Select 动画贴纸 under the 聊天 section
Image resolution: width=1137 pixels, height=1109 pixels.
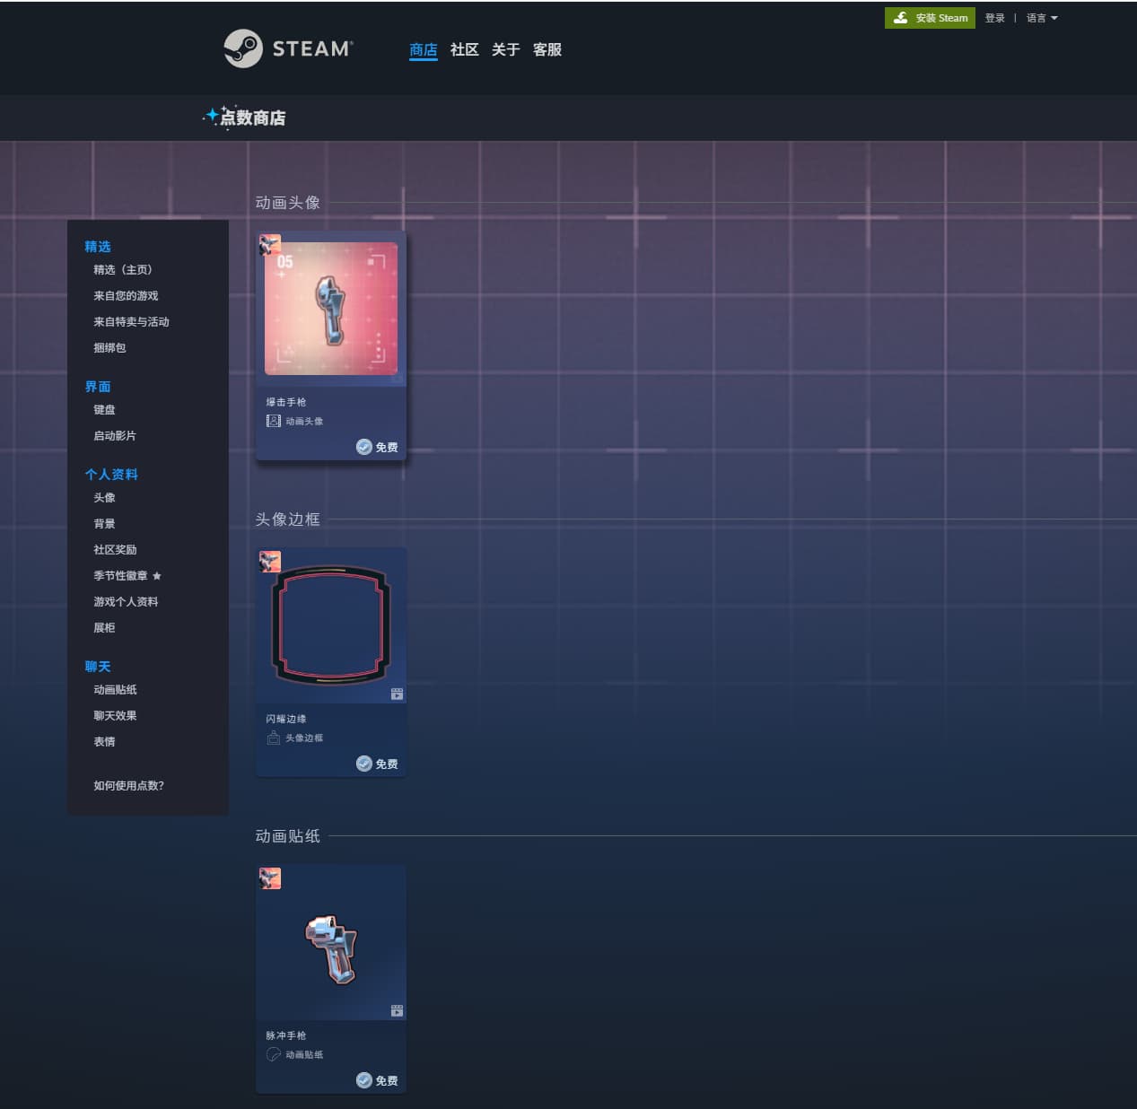[x=115, y=690]
